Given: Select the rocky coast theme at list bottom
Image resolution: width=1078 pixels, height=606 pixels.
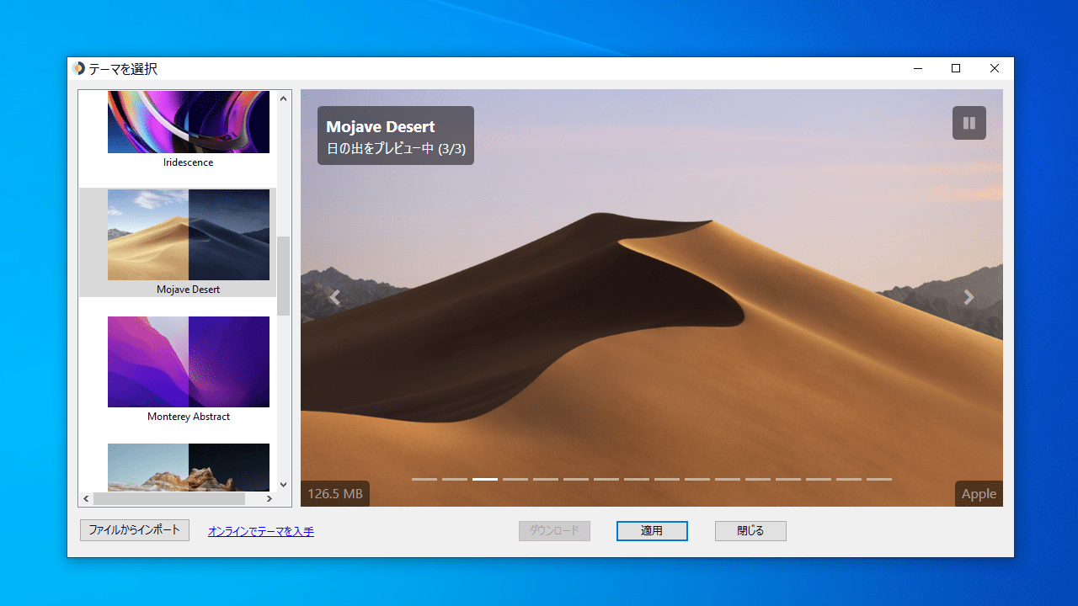Looking at the screenshot, I should click(x=189, y=467).
